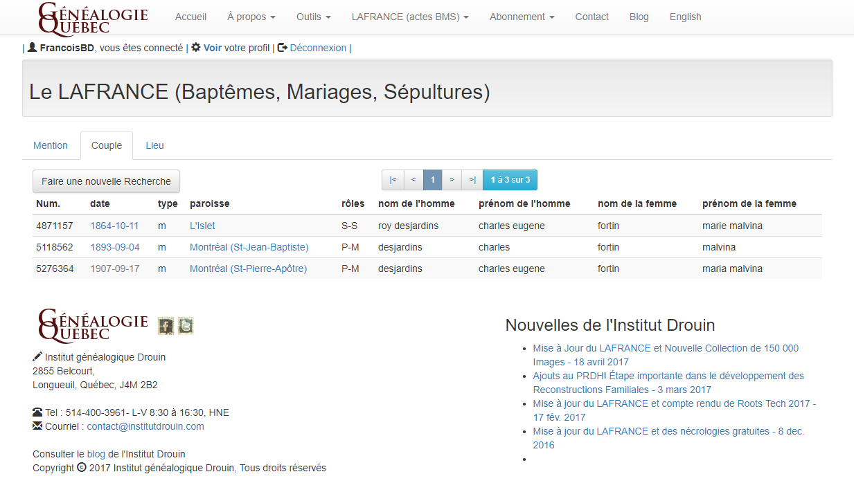Image resolution: width=854 pixels, height=492 pixels.
Task: Click the 'S-S' roles cell
Action: coord(350,226)
